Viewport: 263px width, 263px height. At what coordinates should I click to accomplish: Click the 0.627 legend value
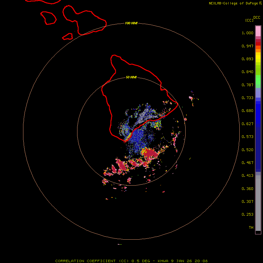(248, 124)
